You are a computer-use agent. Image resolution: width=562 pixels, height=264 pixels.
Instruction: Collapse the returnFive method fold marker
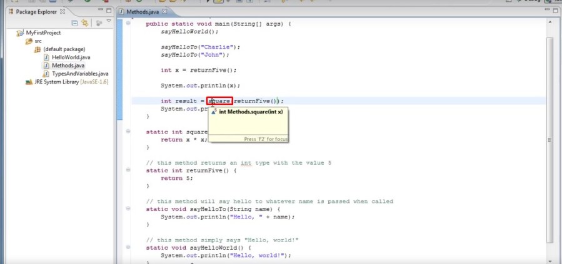point(128,170)
